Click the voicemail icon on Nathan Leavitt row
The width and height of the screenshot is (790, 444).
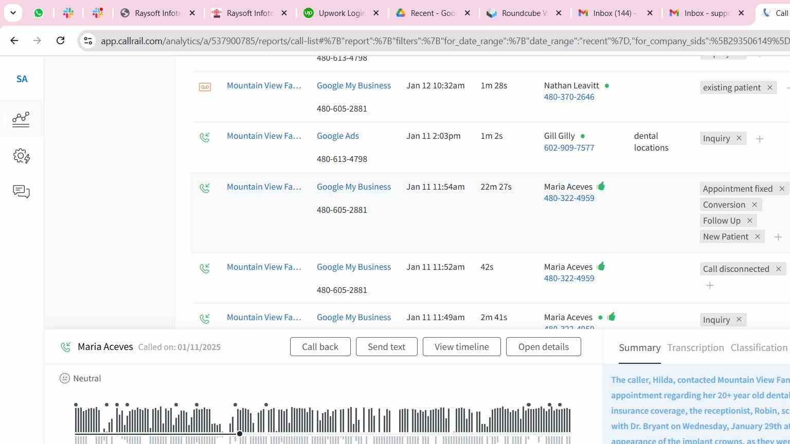pos(205,87)
